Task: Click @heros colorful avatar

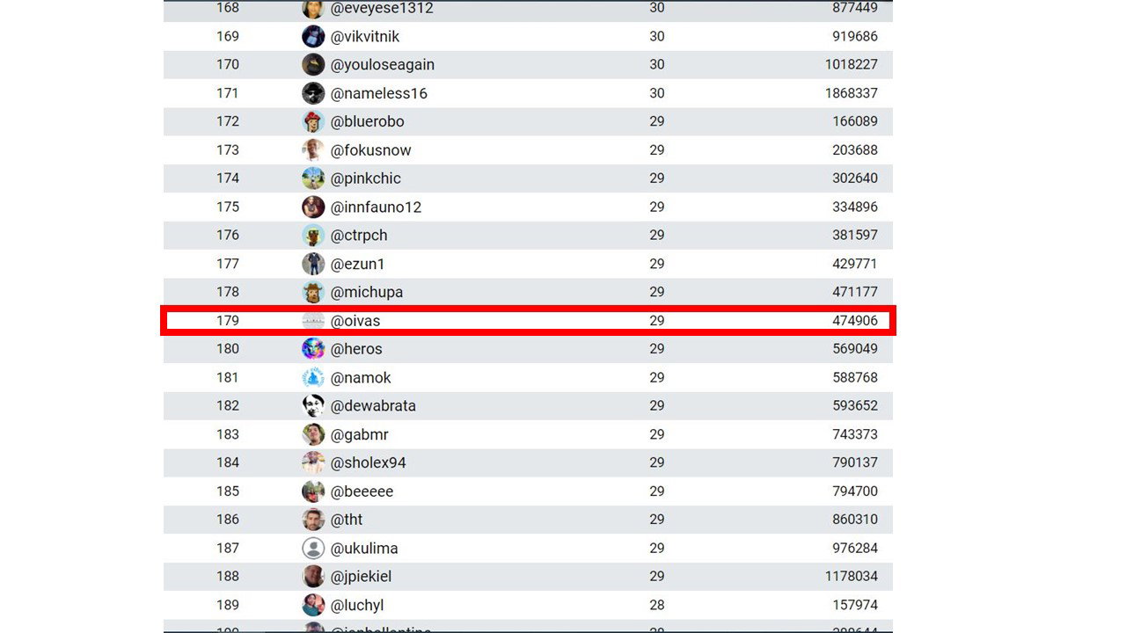Action: pyautogui.click(x=313, y=349)
